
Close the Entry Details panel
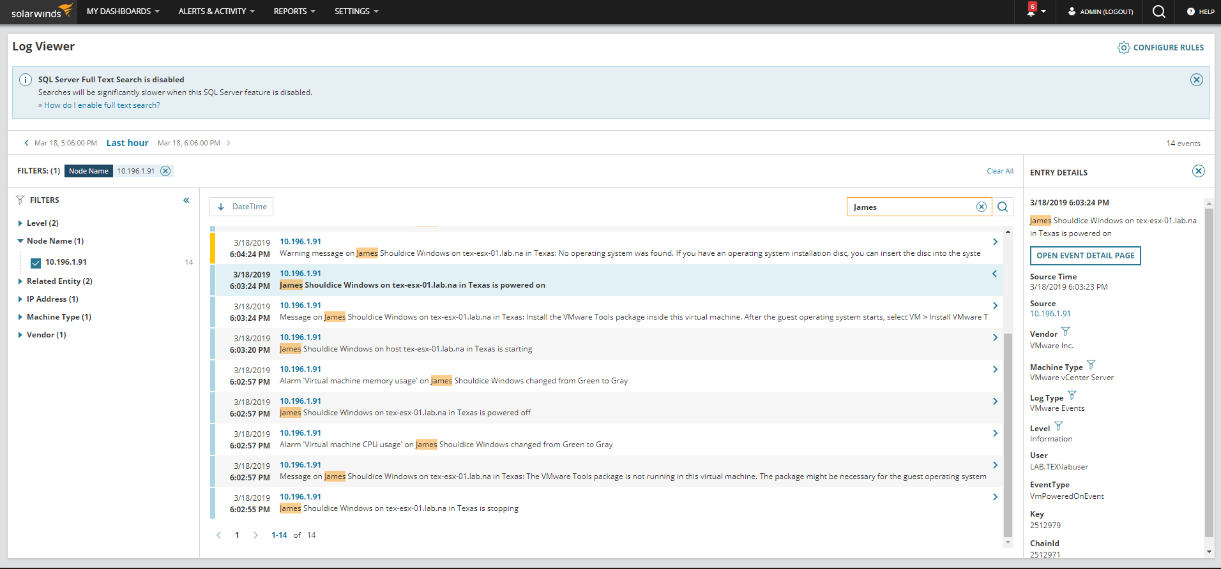click(x=1199, y=171)
